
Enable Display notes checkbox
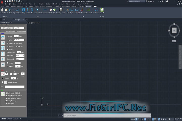click(6, 103)
